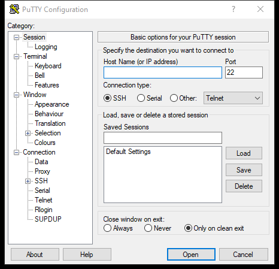This screenshot has height=269, width=279.
Task: Select Logging under Session
Action: coord(46,47)
